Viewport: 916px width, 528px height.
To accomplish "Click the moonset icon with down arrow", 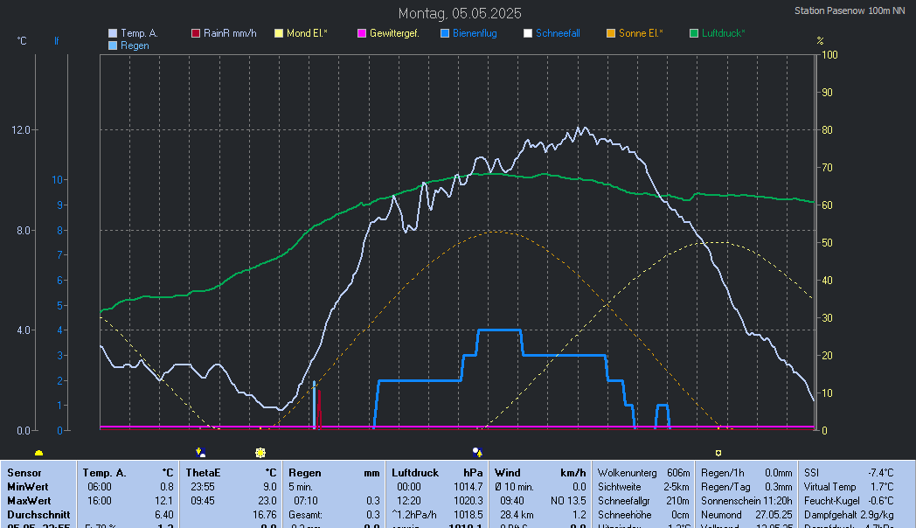I will [x=200, y=452].
